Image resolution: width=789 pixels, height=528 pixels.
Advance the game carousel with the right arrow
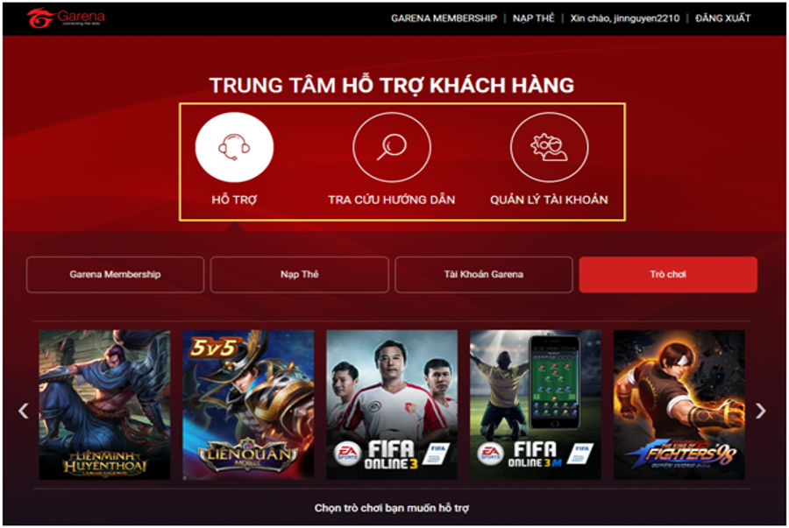(760, 411)
